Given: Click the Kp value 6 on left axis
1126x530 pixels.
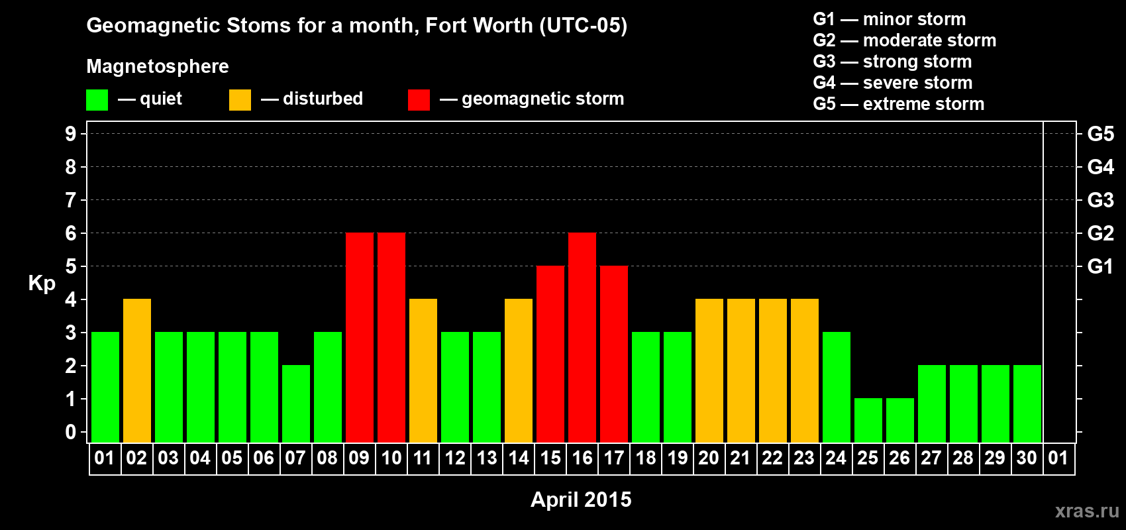Looking at the screenshot, I should [x=71, y=233].
